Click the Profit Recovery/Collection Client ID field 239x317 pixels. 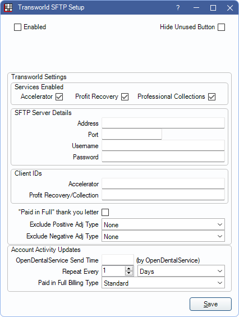click(163, 195)
